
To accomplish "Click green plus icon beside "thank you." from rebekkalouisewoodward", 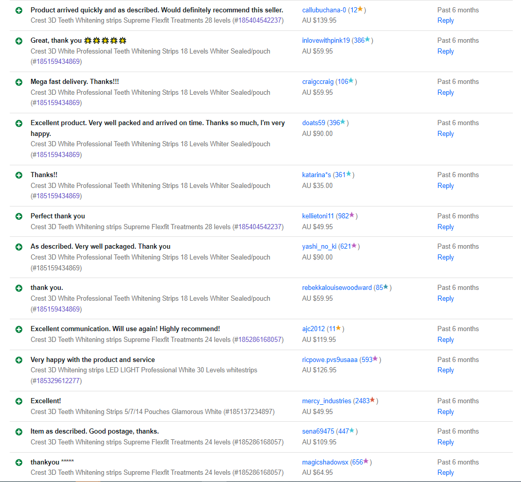I will click(x=19, y=288).
